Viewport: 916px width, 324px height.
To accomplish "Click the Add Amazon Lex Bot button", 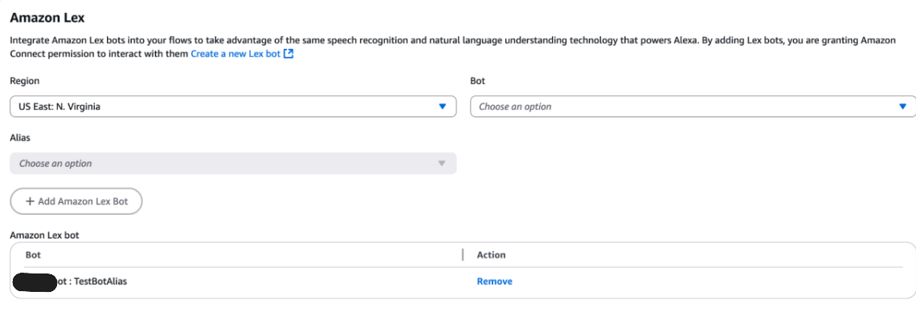I will tap(76, 201).
